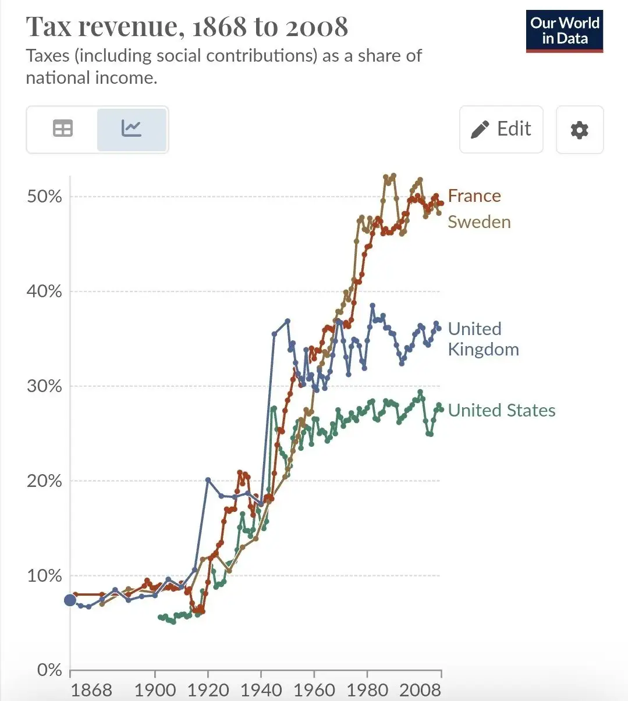Click the 30% y-axis label

click(x=44, y=386)
